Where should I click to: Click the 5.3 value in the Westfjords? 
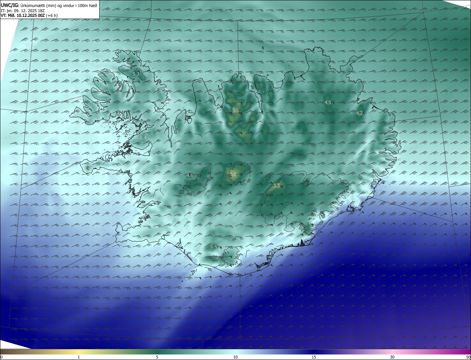point(136,74)
